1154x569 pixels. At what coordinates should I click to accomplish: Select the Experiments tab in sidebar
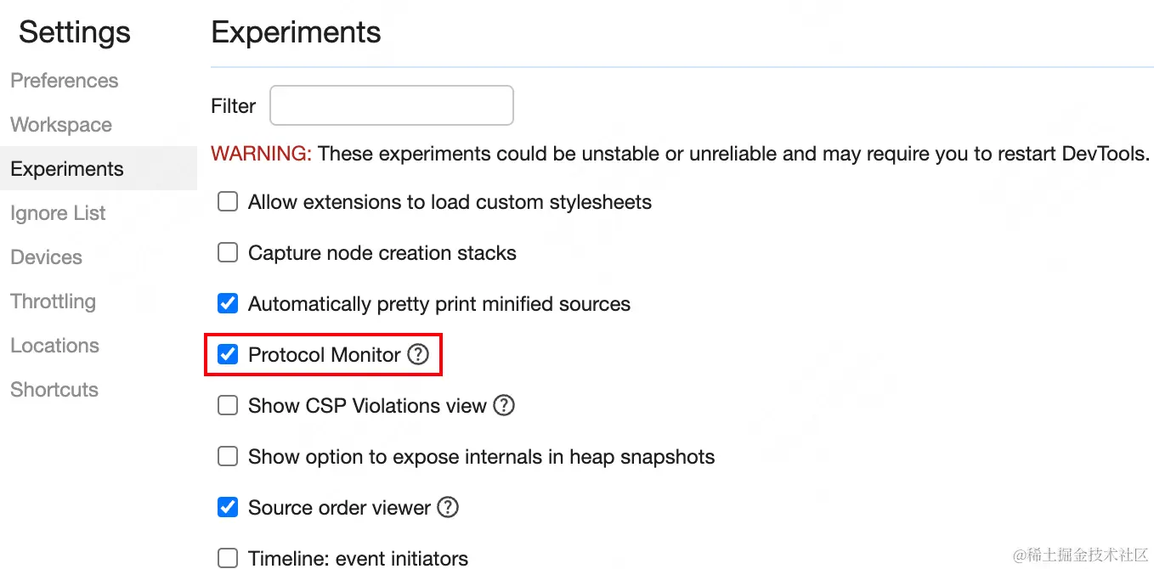click(x=67, y=169)
